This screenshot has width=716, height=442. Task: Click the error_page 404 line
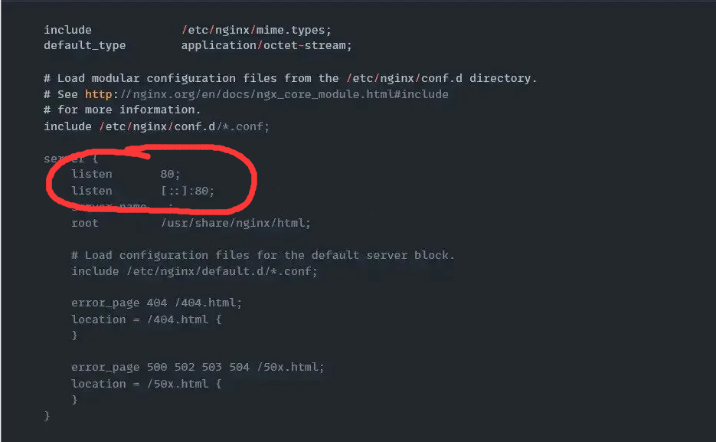(157, 303)
